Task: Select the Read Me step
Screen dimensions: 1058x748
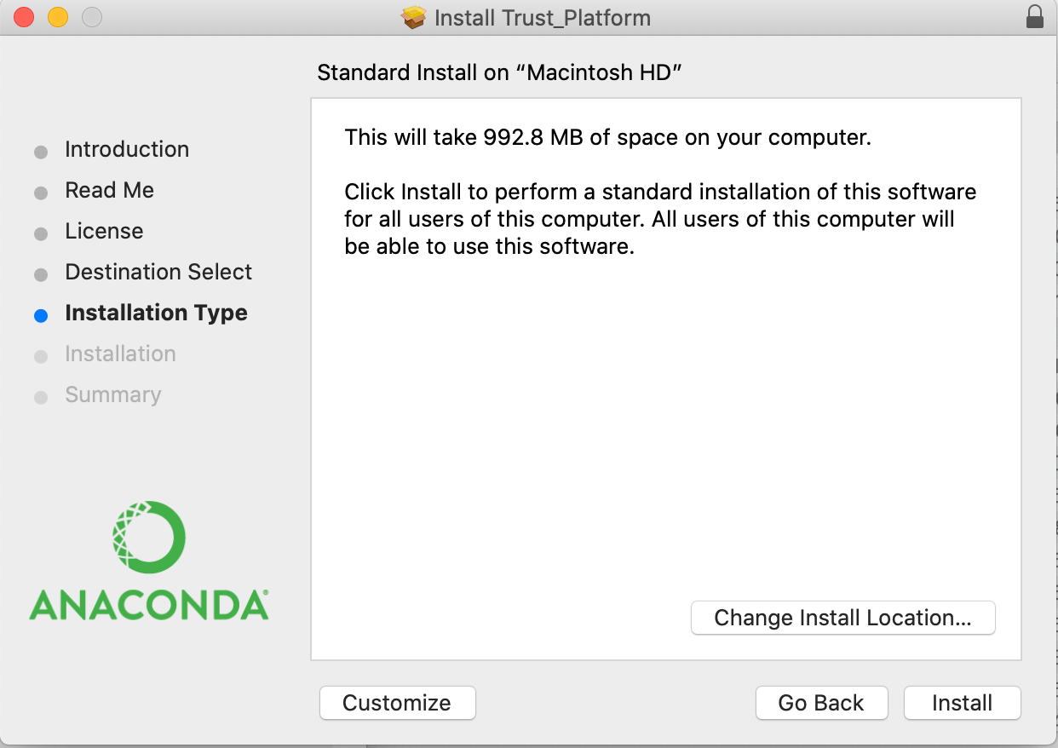Action: point(109,190)
